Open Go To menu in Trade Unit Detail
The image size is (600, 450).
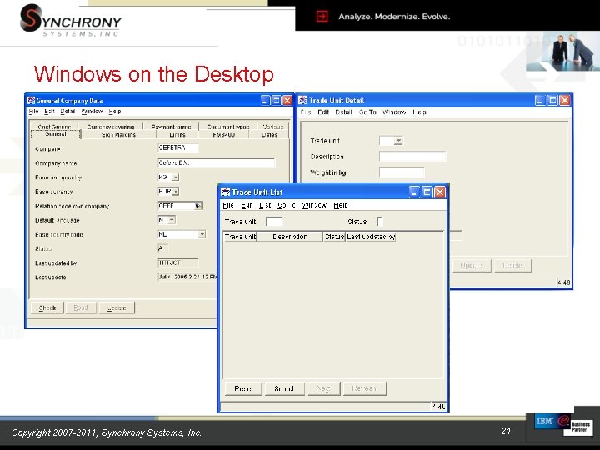click(x=367, y=112)
